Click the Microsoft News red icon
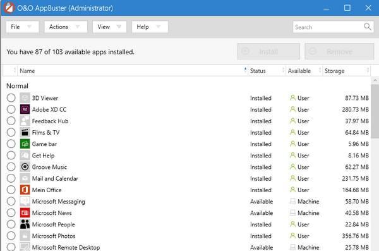Image resolution: width=379 pixels, height=251 pixels. click(25, 213)
